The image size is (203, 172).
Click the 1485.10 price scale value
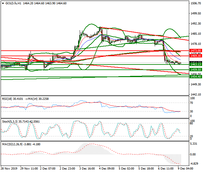point(196,34)
